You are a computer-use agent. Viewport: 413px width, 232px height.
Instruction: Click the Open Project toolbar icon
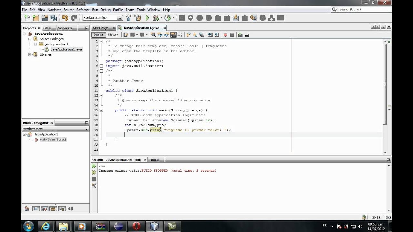(x=45, y=18)
